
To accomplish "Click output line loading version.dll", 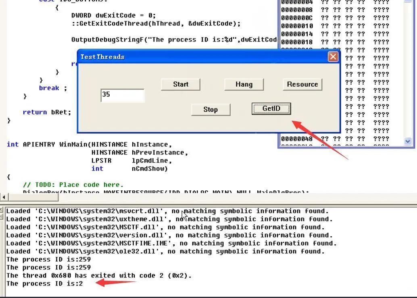I will [x=169, y=235].
